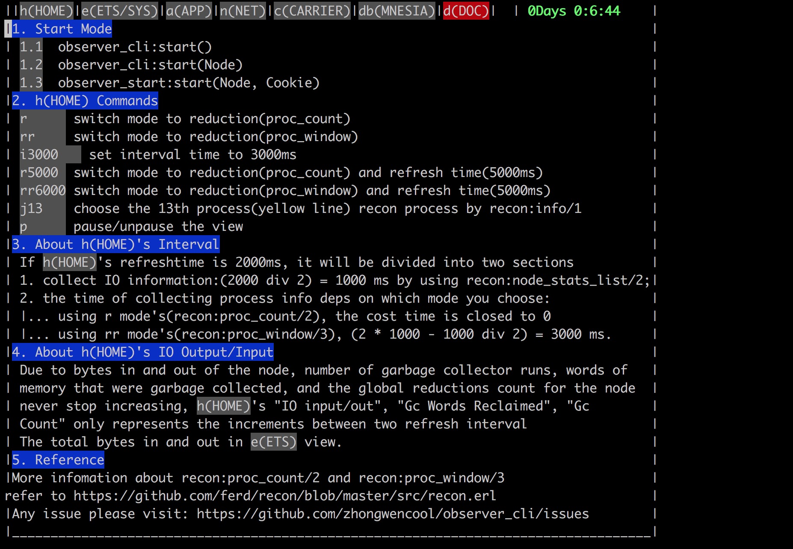Screen dimensions: 793x549
Task: Click the rr6000 command key
Action: coord(43,191)
